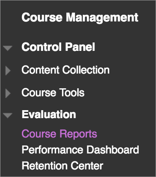Click the Course Tools label
The height and width of the screenshot is (177, 156).
[53, 92]
